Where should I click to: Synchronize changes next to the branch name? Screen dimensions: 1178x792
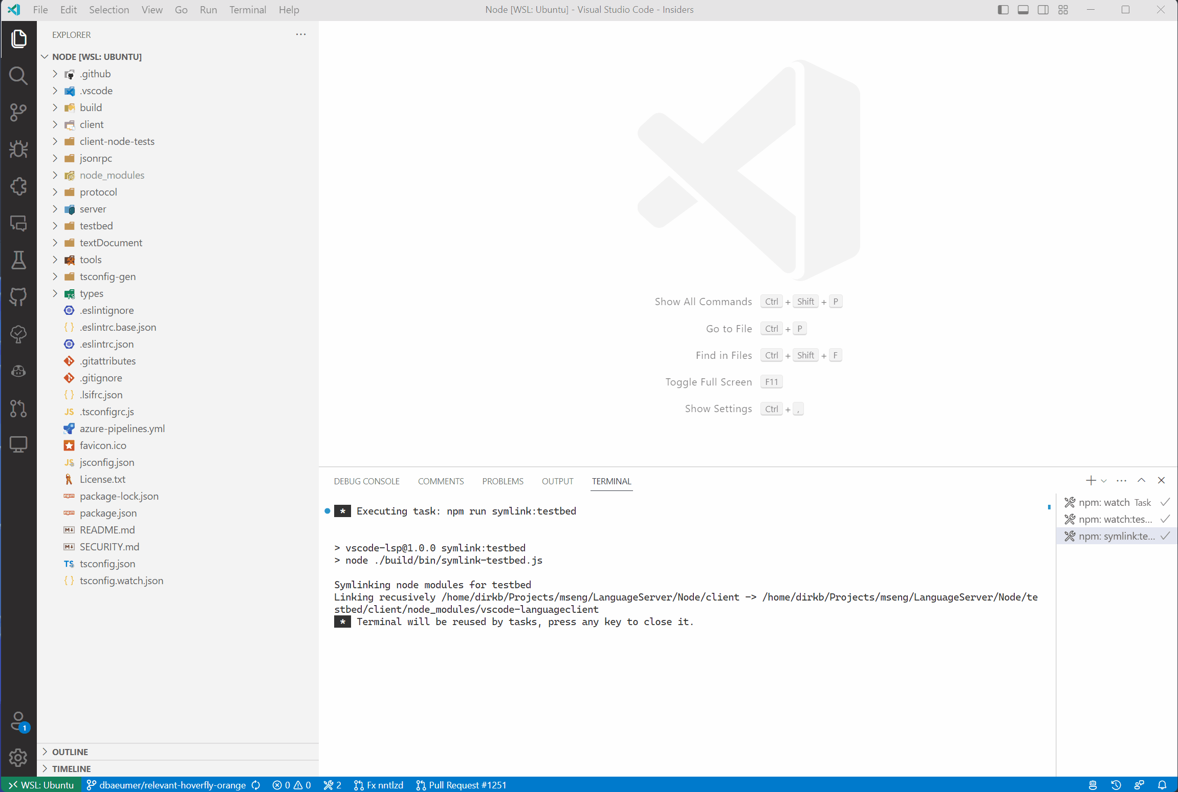pyautogui.click(x=255, y=785)
